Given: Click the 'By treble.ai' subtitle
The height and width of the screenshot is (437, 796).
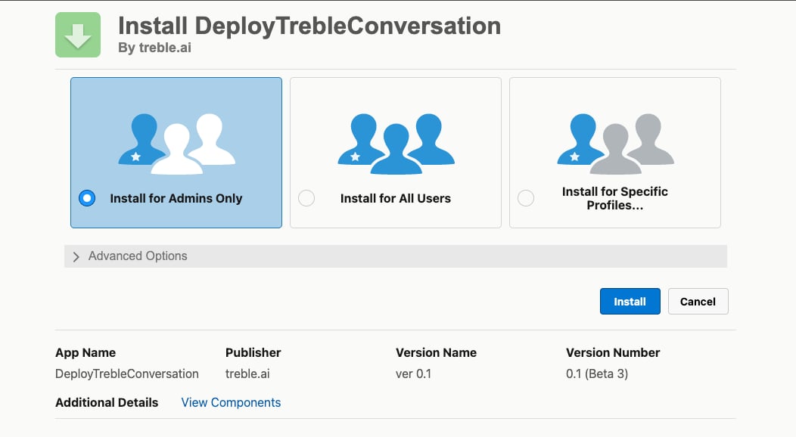Looking at the screenshot, I should [x=154, y=48].
